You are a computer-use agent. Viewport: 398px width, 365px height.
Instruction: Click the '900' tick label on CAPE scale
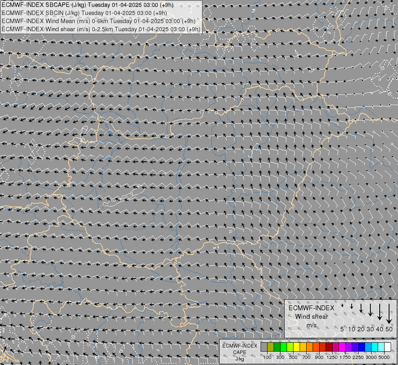click(x=319, y=357)
